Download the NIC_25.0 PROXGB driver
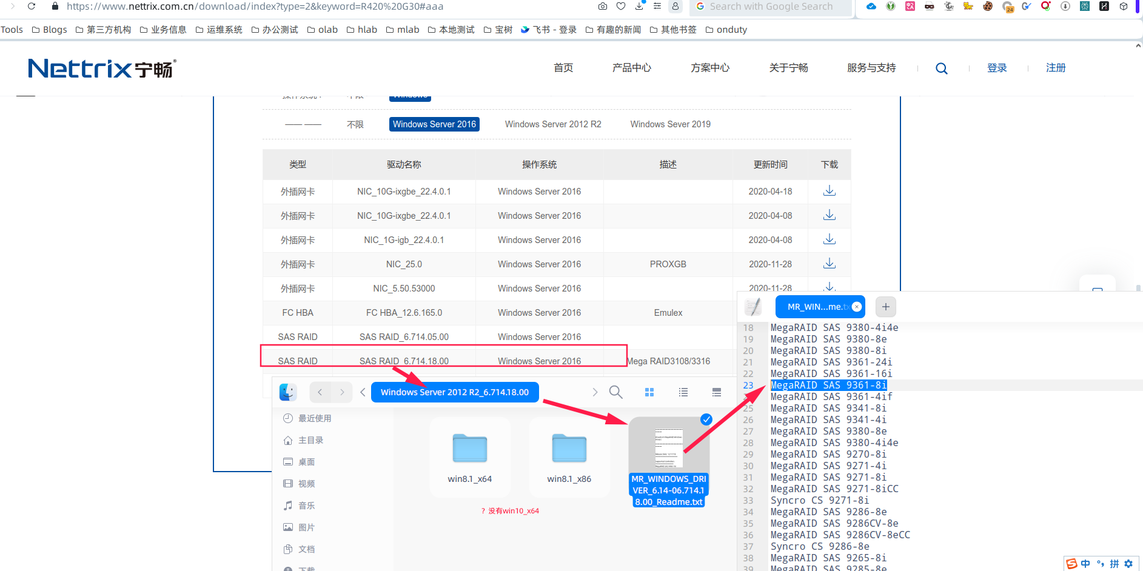 click(829, 264)
